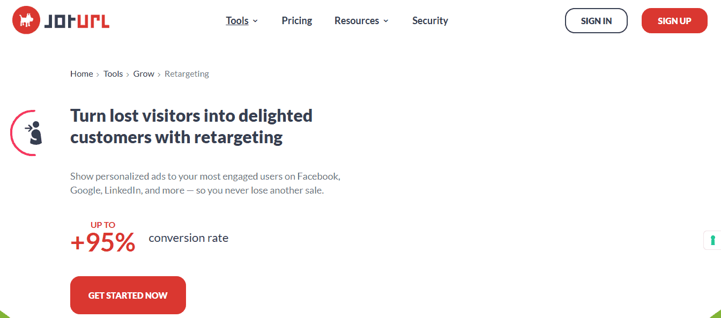721x318 pixels.
Task: Expand the Tools menu chevron
Action: (255, 21)
